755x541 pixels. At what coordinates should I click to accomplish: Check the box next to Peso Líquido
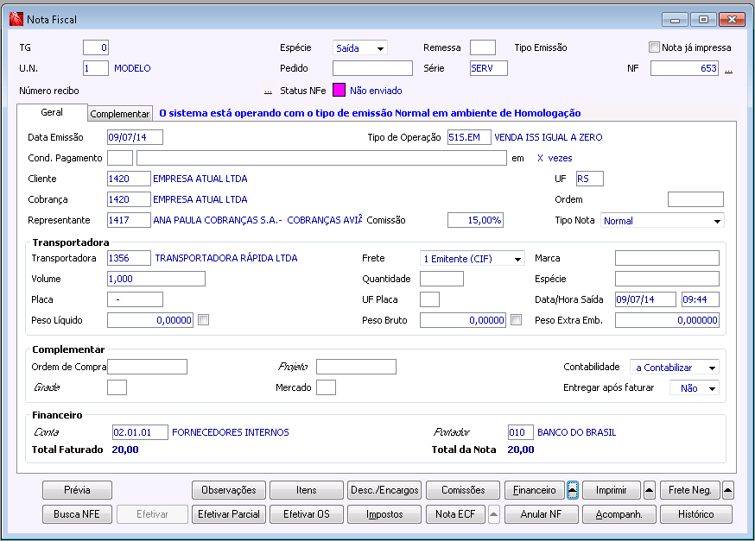tap(203, 320)
